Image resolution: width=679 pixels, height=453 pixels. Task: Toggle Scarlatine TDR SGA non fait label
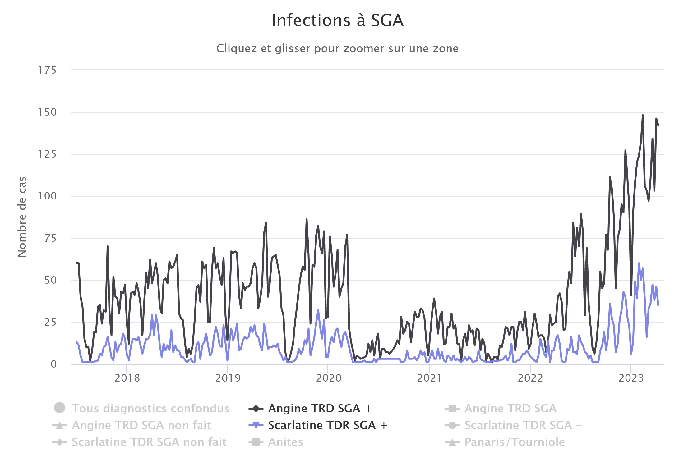click(x=149, y=442)
